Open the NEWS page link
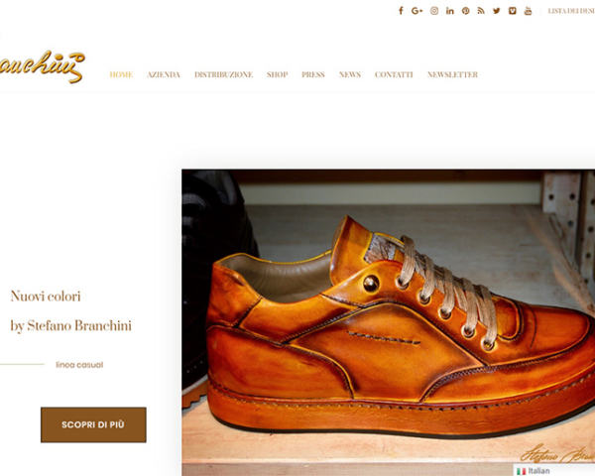Image resolution: width=595 pixels, height=476 pixels. (349, 74)
